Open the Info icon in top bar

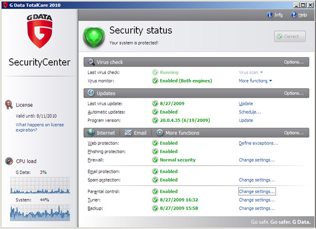point(270,15)
